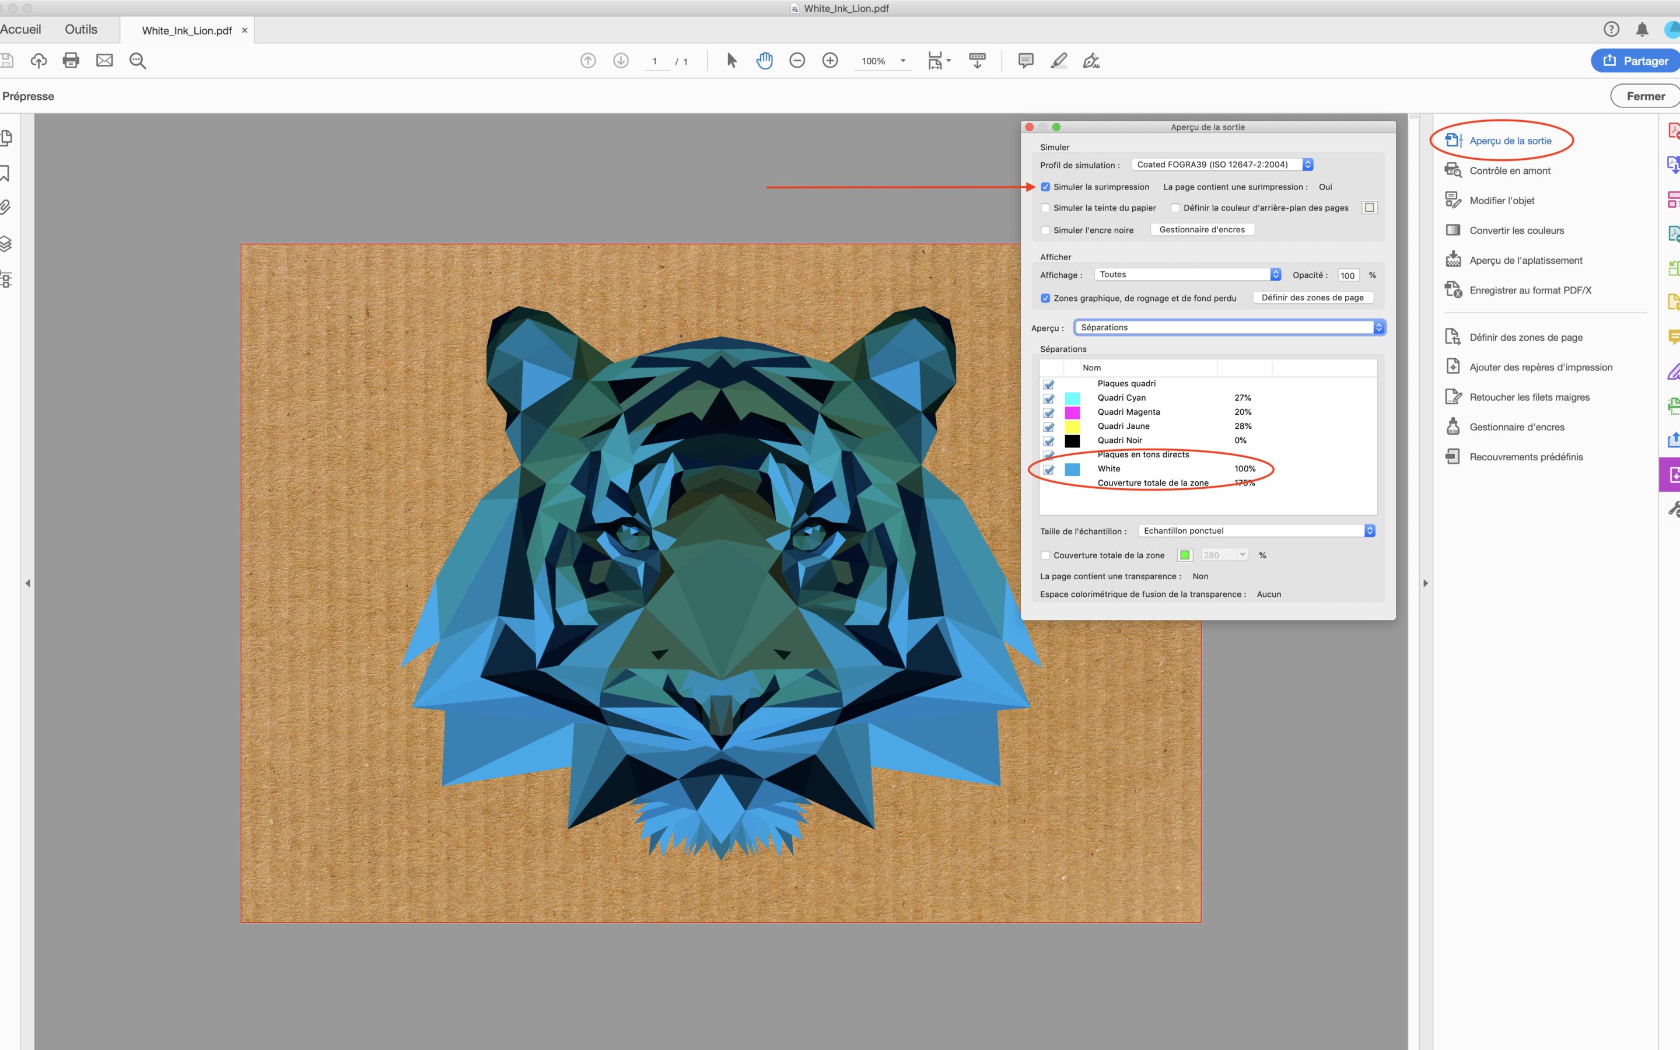
Task: Click the Fermer button
Action: (x=1644, y=96)
